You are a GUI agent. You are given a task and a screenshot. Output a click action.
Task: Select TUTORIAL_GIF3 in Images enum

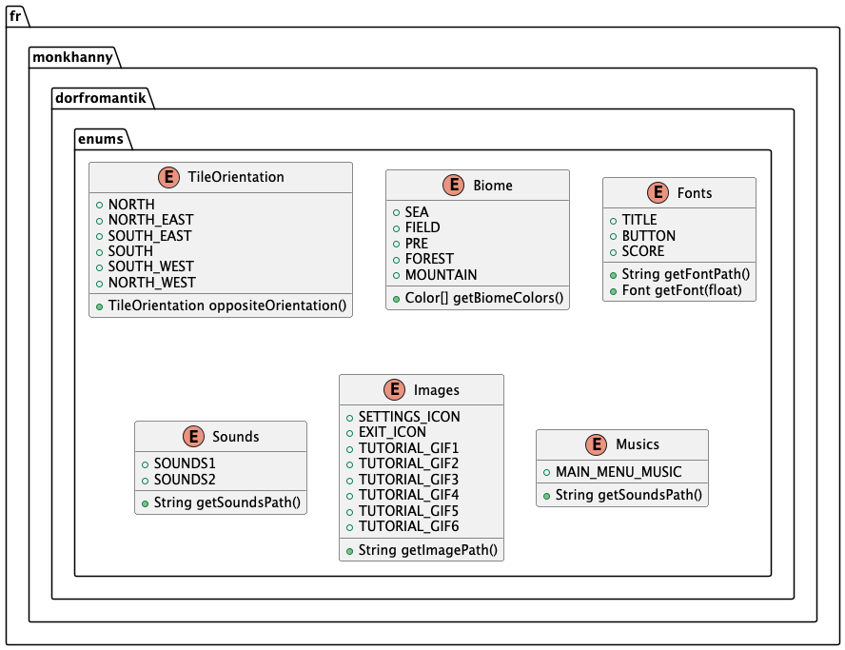[x=408, y=479]
